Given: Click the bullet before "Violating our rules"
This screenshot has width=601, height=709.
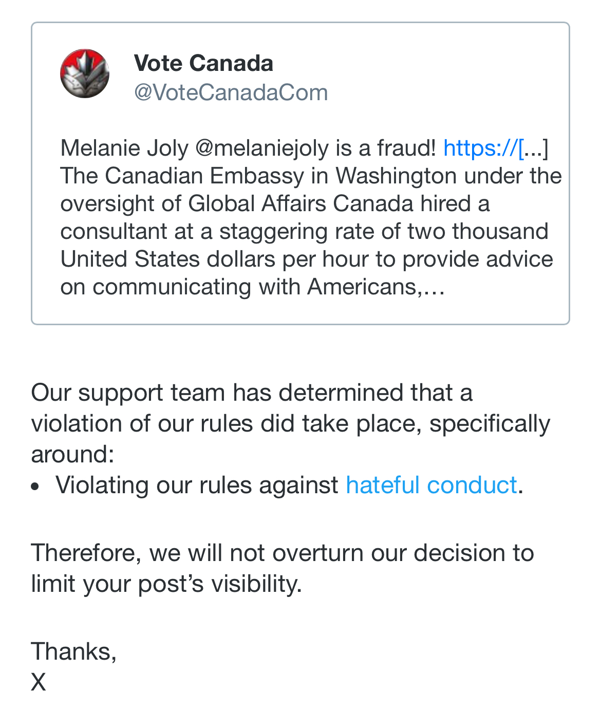Looking at the screenshot, I should click(x=35, y=487).
